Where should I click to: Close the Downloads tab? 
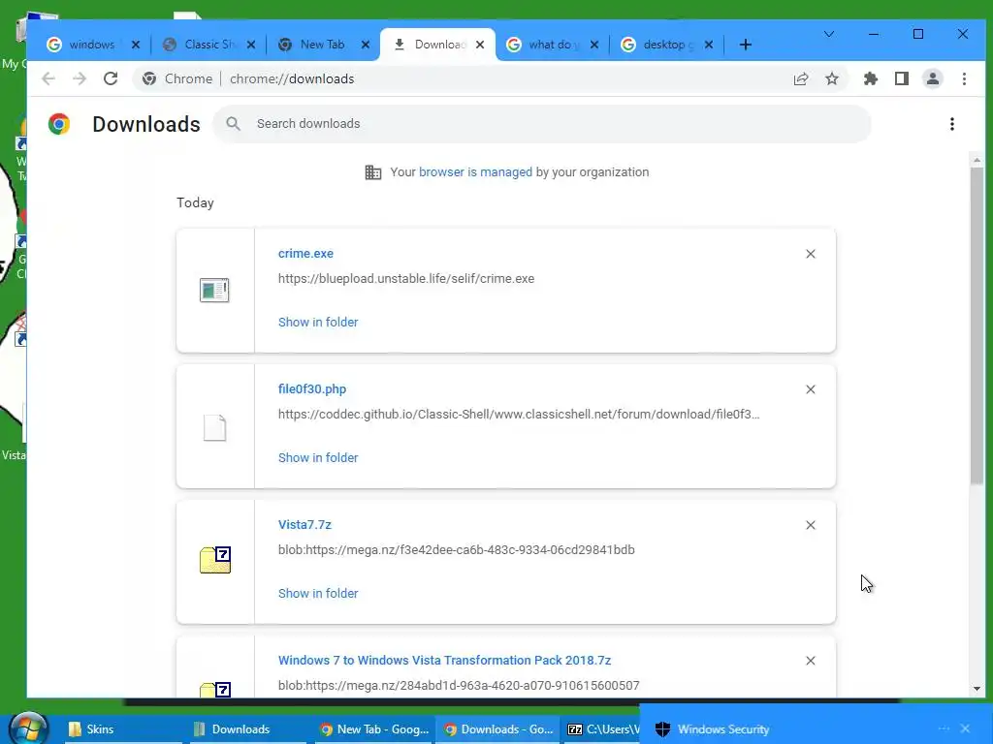coord(480,45)
